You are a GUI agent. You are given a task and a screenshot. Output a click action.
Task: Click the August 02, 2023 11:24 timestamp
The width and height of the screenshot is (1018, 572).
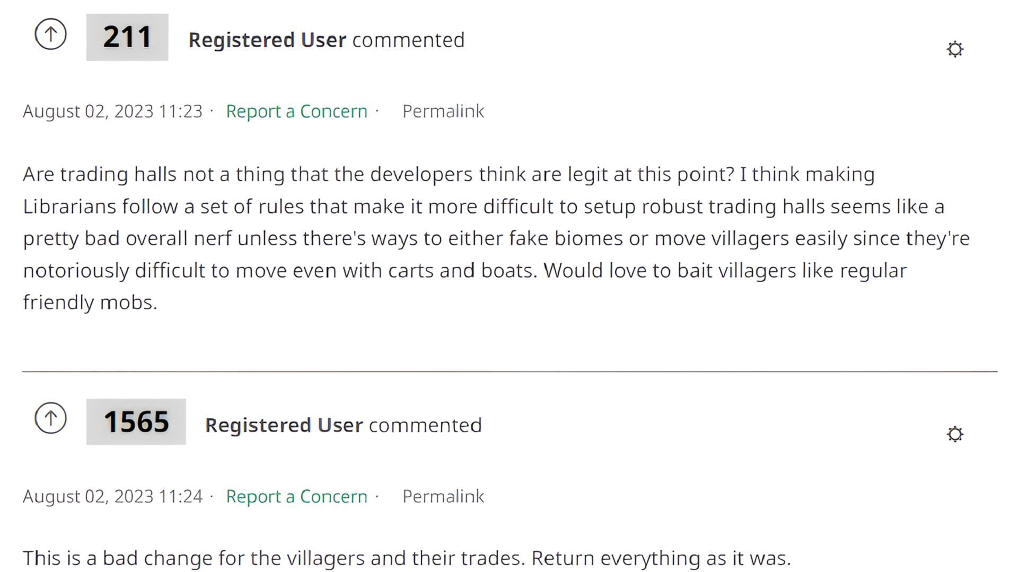112,496
